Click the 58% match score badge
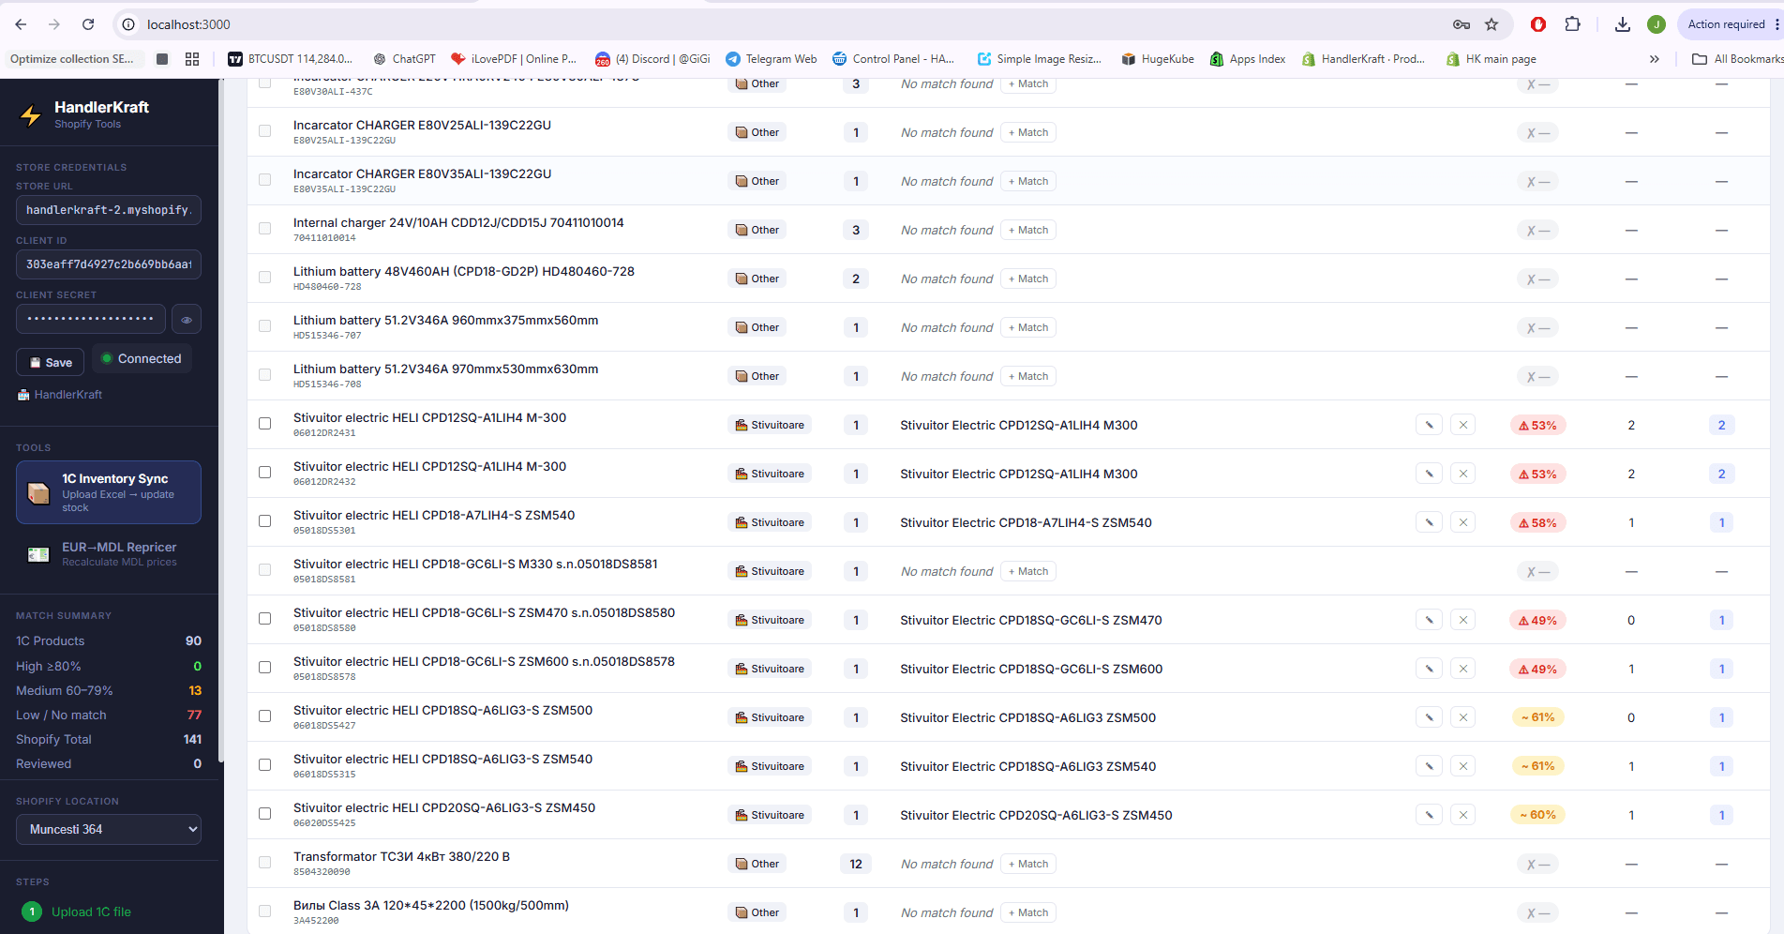The height and width of the screenshot is (934, 1784). [x=1537, y=522]
